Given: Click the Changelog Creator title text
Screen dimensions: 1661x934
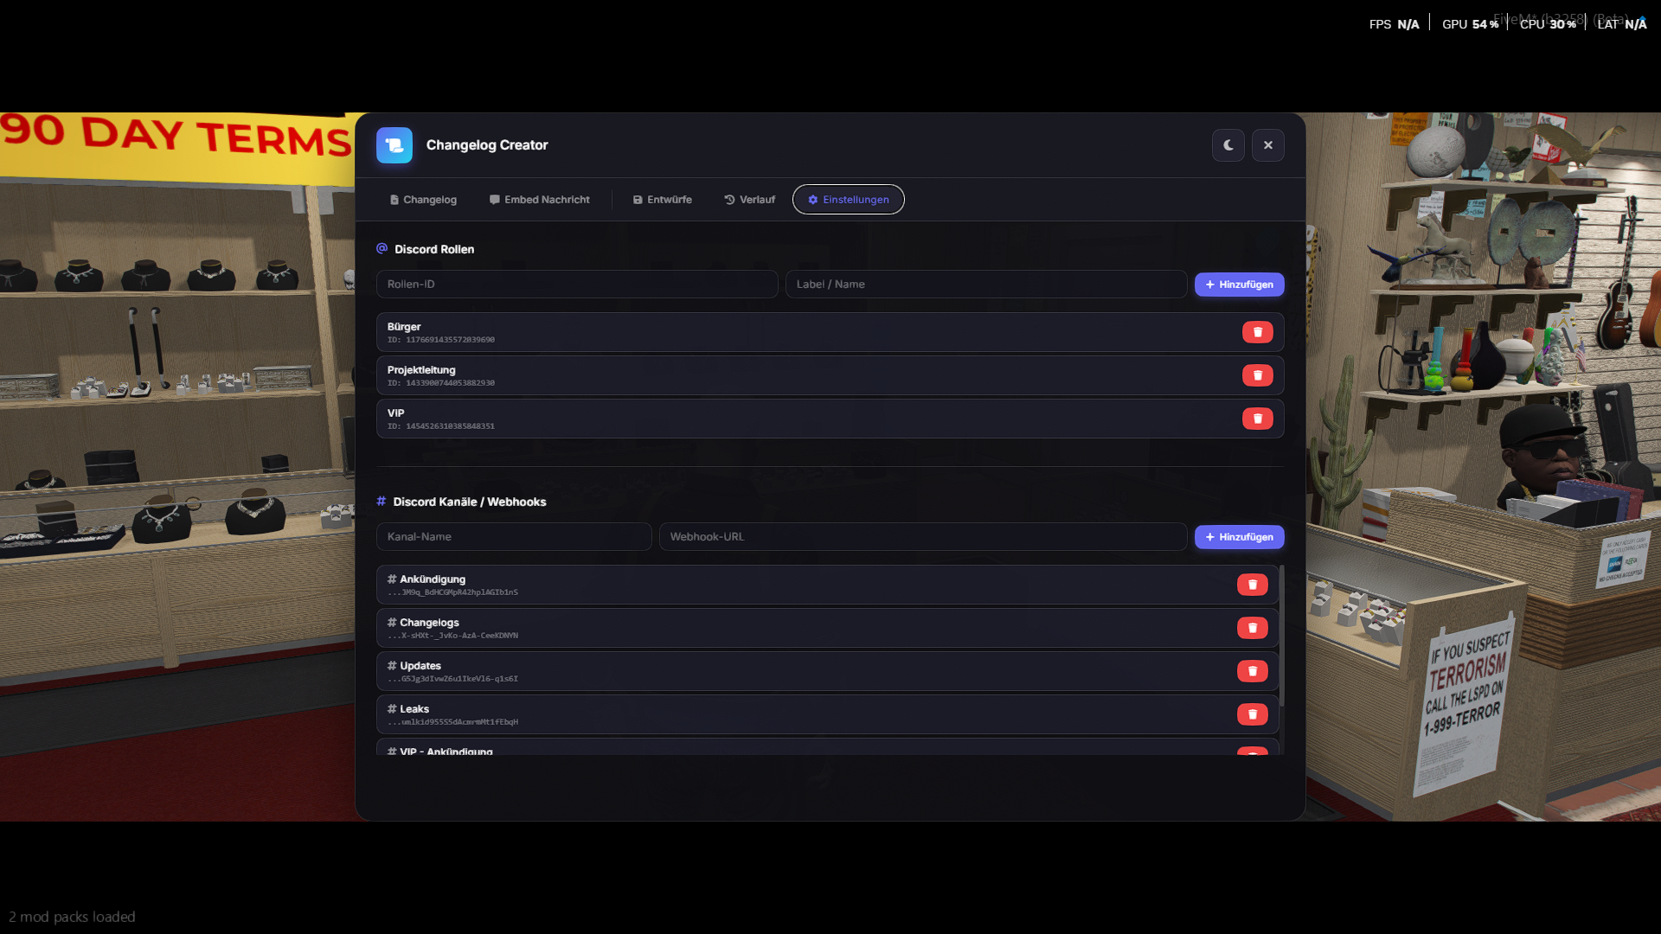Looking at the screenshot, I should (487, 145).
